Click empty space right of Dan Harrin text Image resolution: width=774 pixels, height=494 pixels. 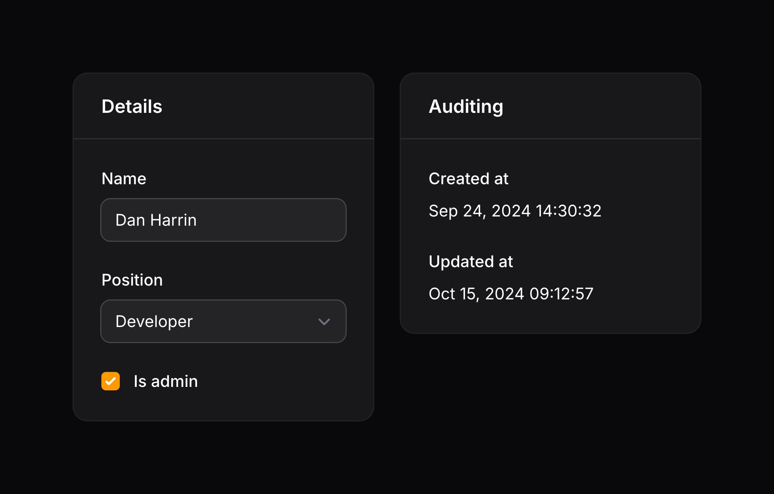pos(276,220)
